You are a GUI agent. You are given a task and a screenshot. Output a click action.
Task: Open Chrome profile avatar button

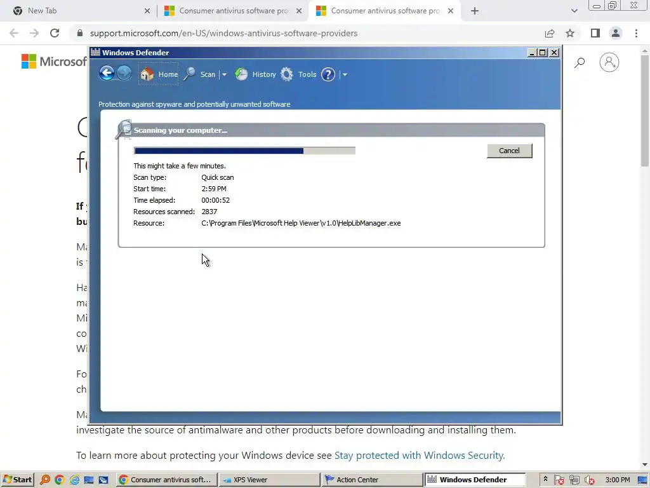click(x=616, y=33)
